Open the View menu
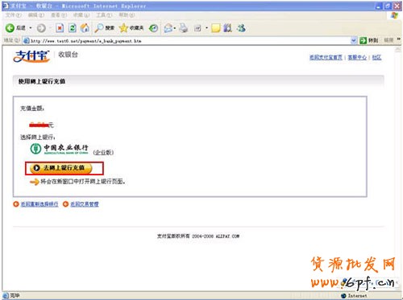The height and width of the screenshot is (300, 403). coord(59,15)
